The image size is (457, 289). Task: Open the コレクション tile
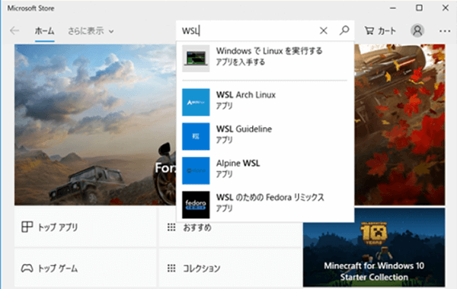230,268
